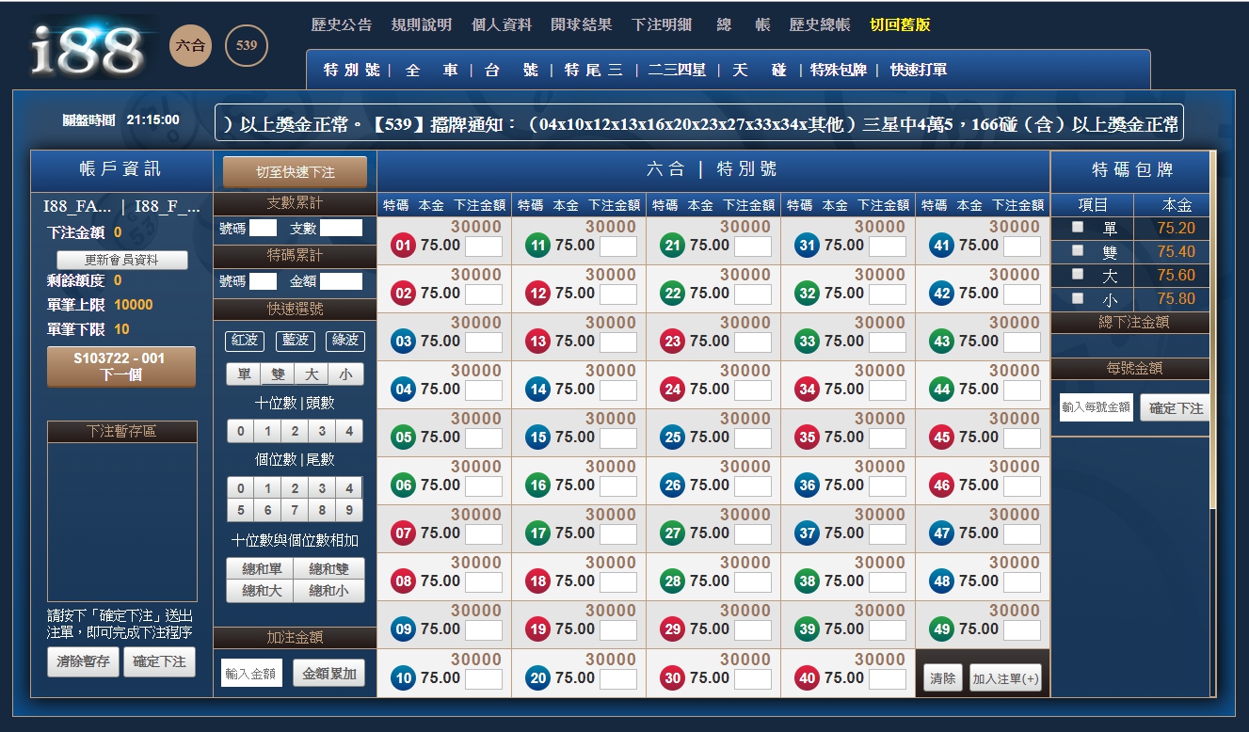The height and width of the screenshot is (732, 1249).
Task: Check the 雙 checkbox in 特碼包牌
Action: [1078, 251]
